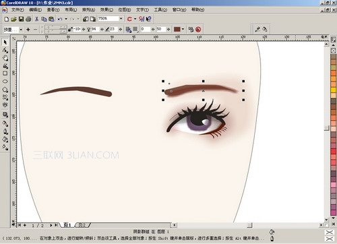The height and width of the screenshot is (244, 337).
Task: Click the next page arrow button
Action: coord(51,225)
